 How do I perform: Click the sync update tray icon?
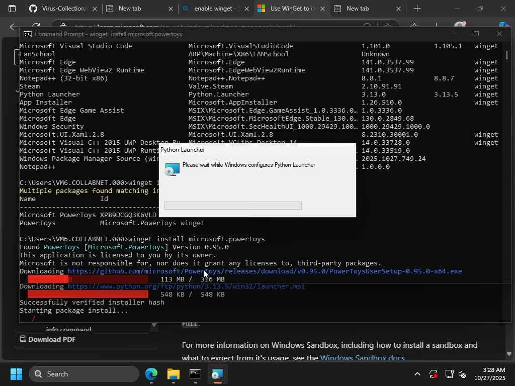pos(433,374)
